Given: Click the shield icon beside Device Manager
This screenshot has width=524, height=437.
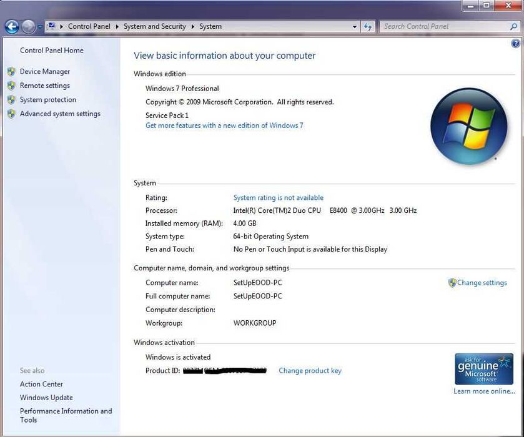Looking at the screenshot, I should 11,72.
